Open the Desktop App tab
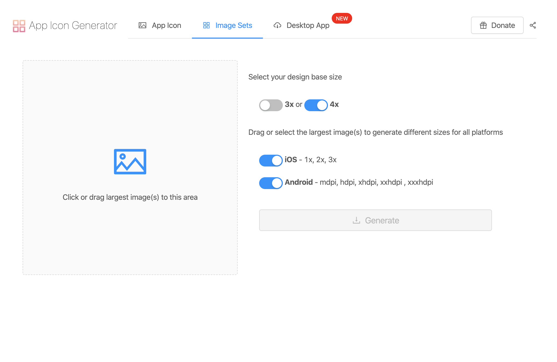557x362 pixels. pos(308,26)
